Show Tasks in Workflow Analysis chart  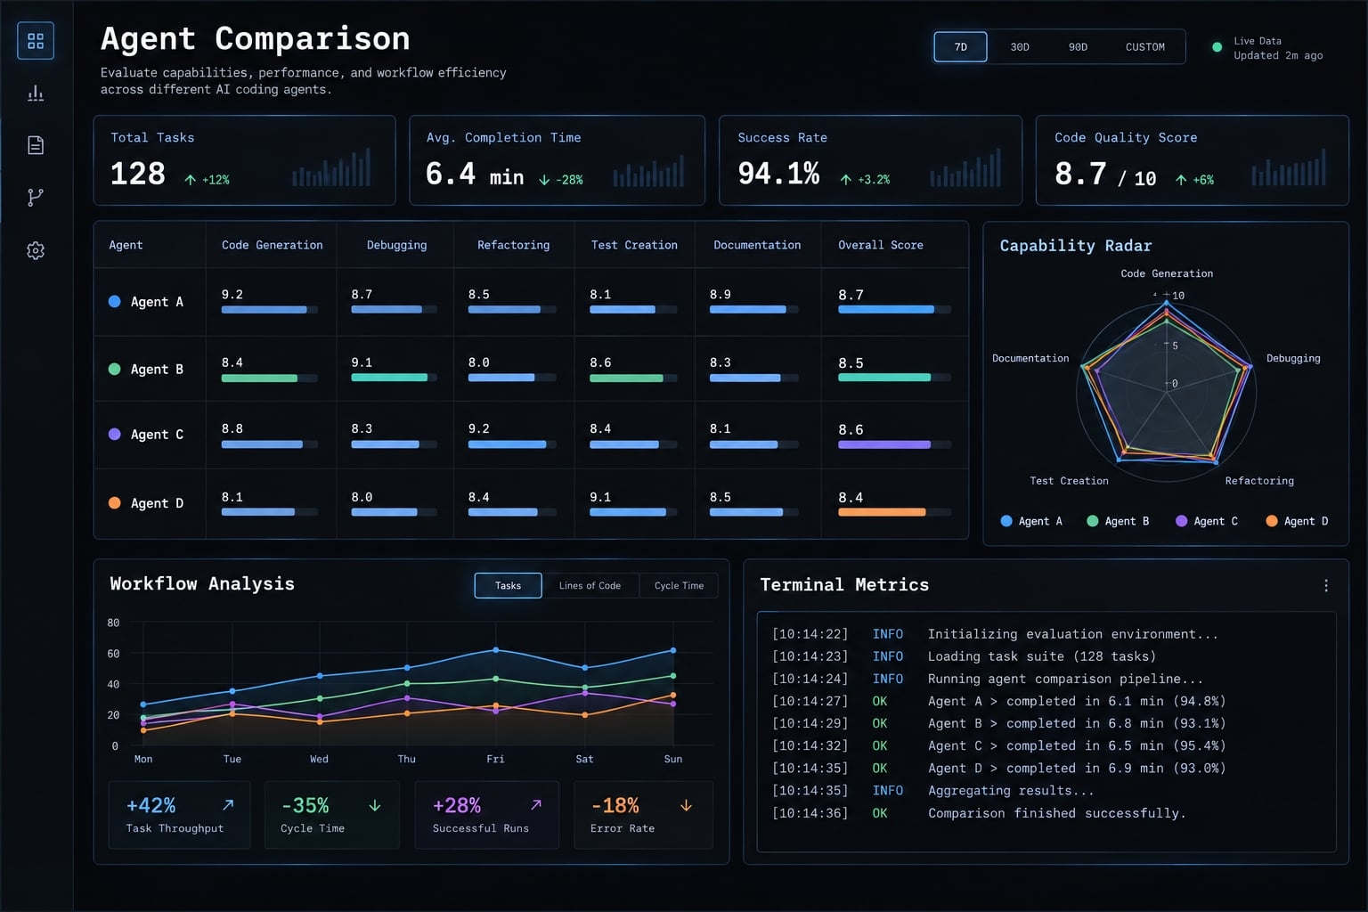pyautogui.click(x=508, y=585)
